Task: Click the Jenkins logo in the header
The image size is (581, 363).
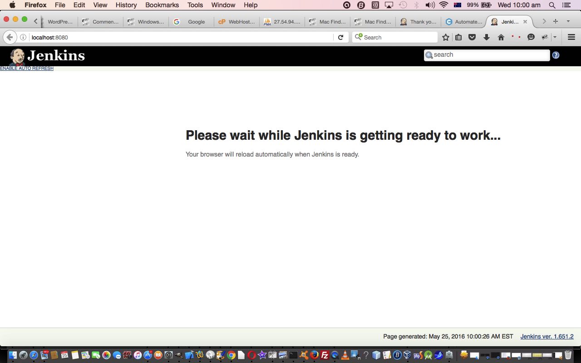Action: pyautogui.click(x=47, y=56)
